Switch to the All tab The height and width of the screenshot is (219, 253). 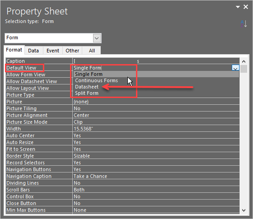(x=92, y=51)
